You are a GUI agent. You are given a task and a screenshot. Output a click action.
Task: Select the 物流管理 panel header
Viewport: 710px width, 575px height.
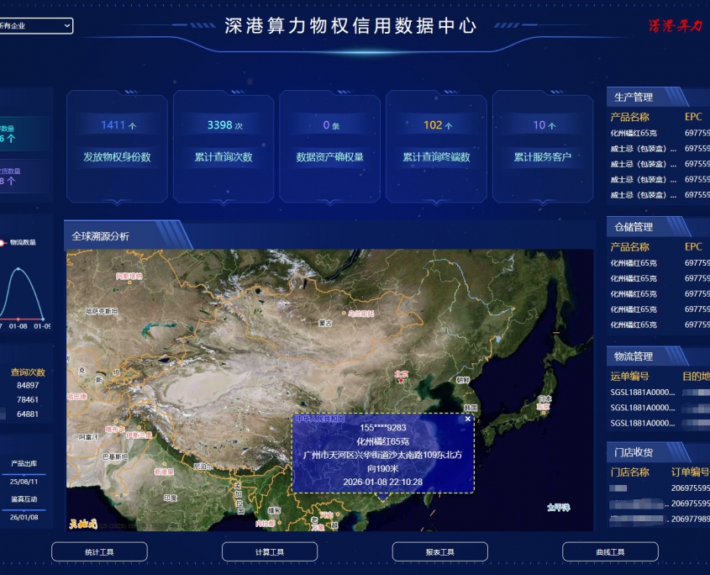pyautogui.click(x=634, y=356)
